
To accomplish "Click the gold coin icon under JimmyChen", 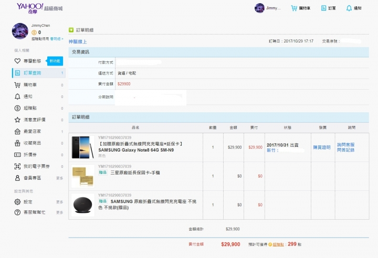I will tap(34, 33).
